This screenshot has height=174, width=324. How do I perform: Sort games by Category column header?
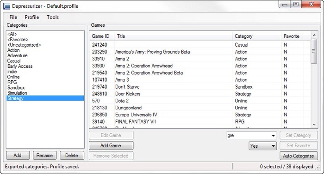point(257,36)
